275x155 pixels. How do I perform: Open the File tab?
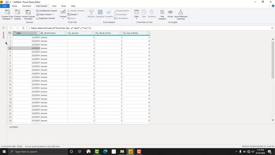pyautogui.click(x=5, y=6)
